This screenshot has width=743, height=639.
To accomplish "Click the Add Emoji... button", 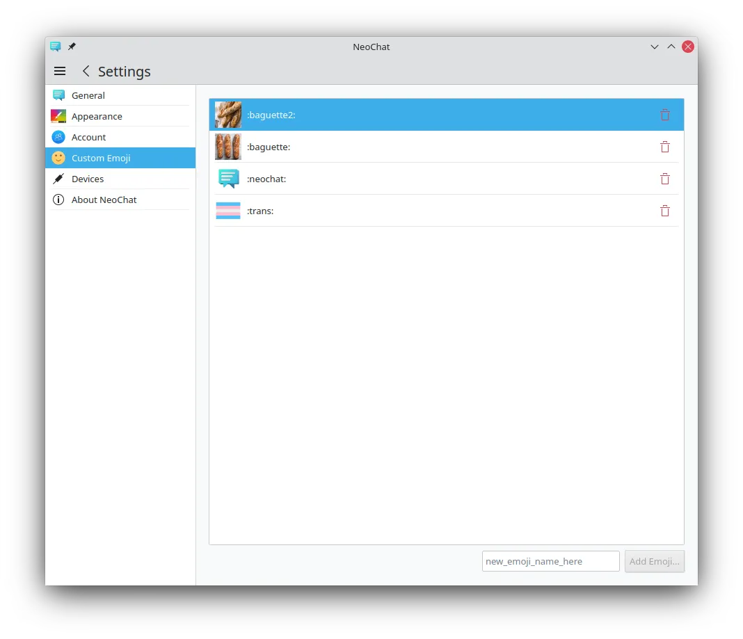I will (655, 561).
